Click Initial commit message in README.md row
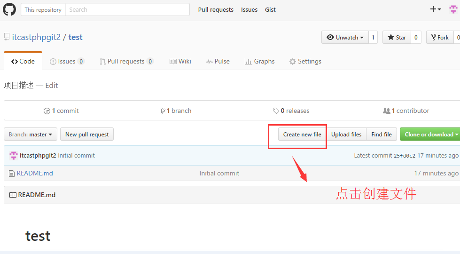This screenshot has height=254, width=460. [219, 173]
